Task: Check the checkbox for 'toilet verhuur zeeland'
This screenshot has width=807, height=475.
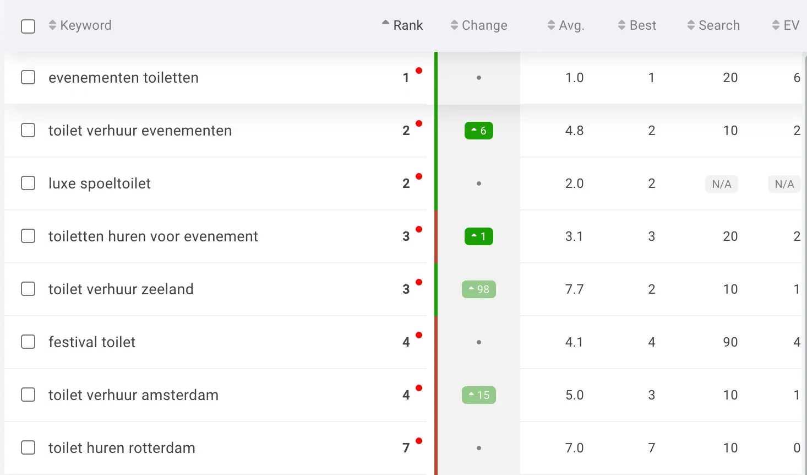Action: [28, 289]
